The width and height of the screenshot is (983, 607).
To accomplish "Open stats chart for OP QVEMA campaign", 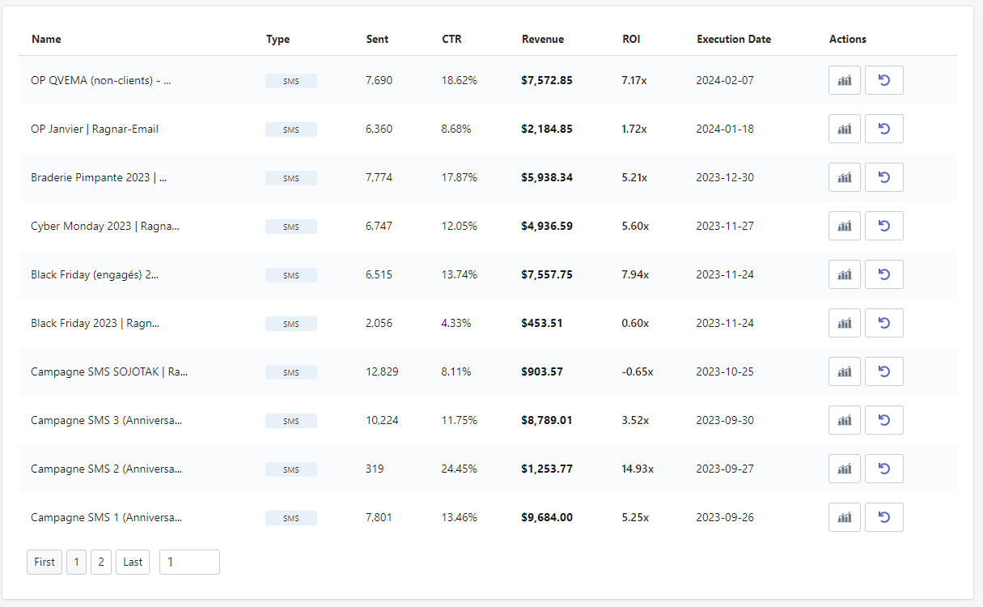I will [845, 80].
